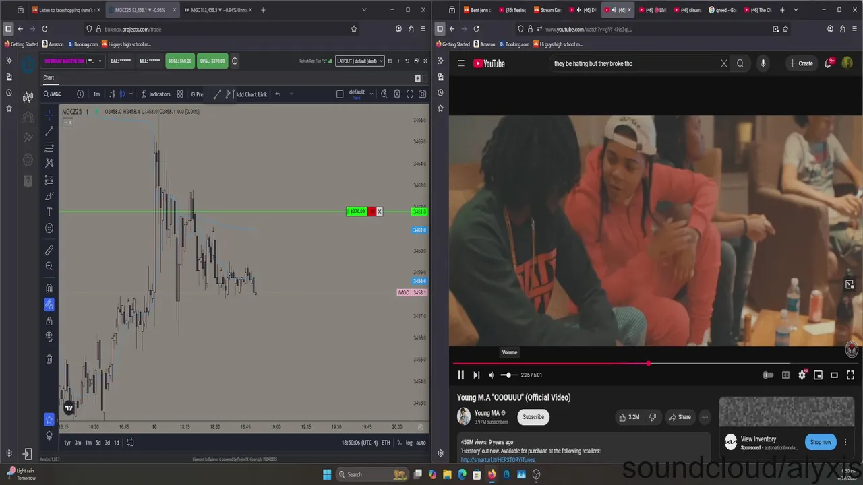Open the ETH session menu
Screen dimensions: 863x485
click(x=386, y=443)
